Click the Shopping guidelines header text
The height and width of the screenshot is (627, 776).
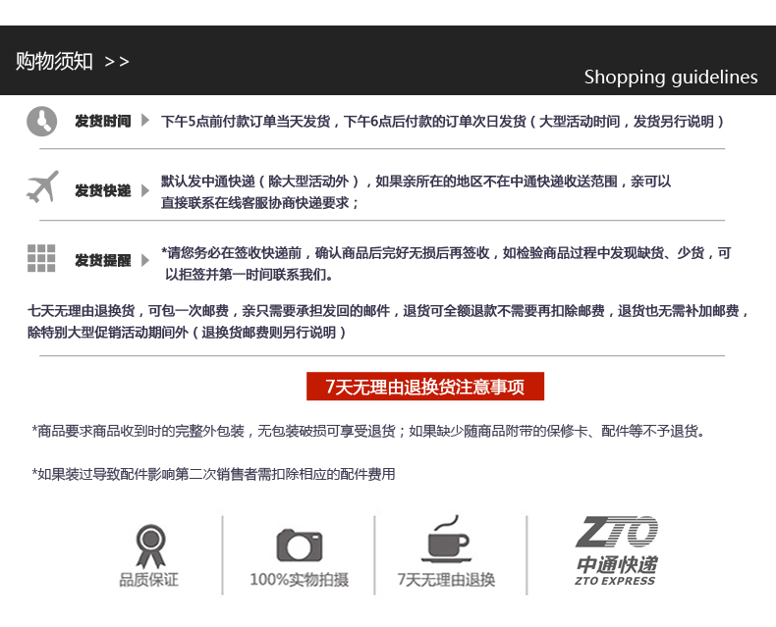[x=671, y=78]
